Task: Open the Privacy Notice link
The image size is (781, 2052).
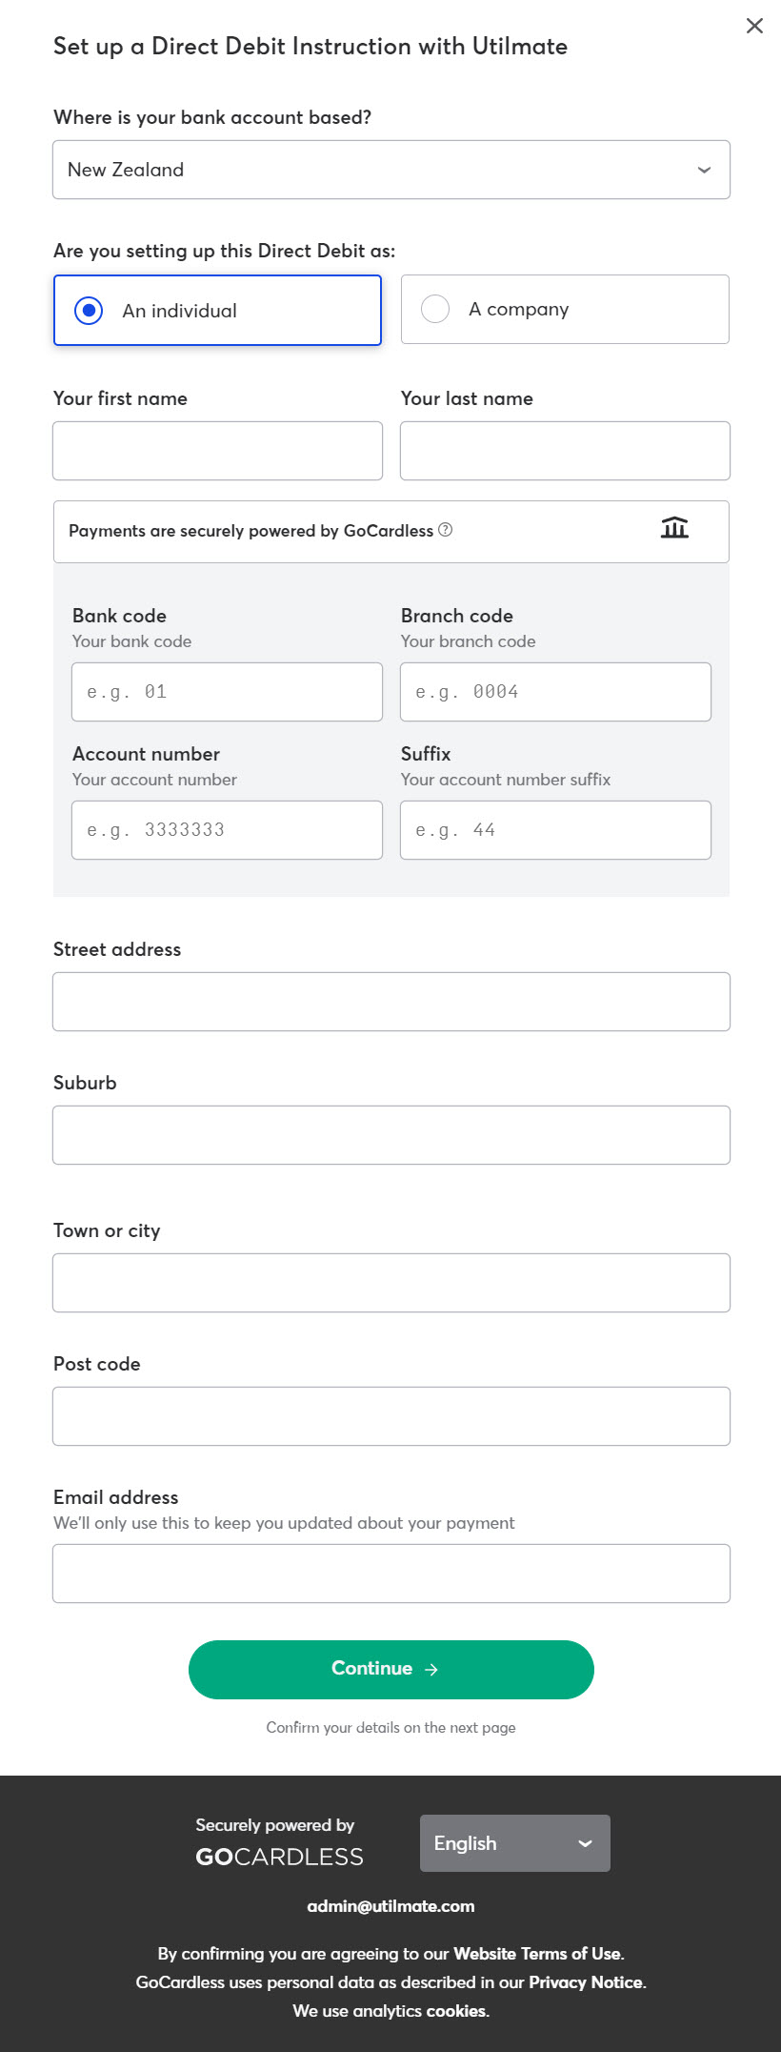Action: point(586,1982)
